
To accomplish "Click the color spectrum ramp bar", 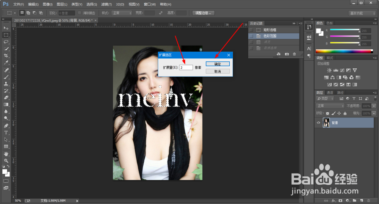I will pos(344,51).
